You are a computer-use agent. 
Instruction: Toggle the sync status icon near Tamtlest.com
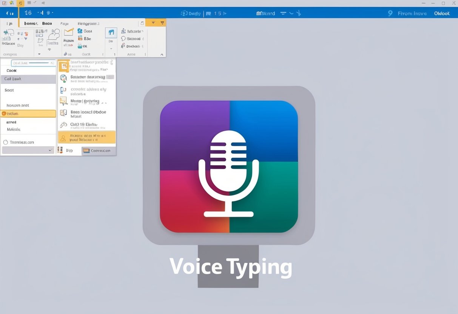click(5, 142)
